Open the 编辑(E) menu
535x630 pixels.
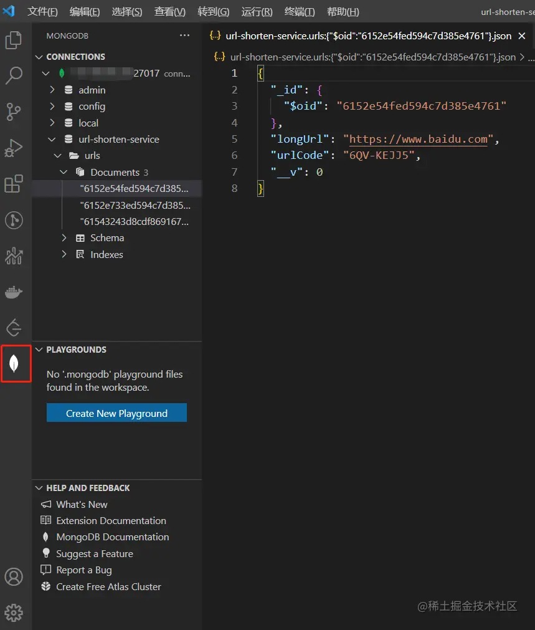84,12
